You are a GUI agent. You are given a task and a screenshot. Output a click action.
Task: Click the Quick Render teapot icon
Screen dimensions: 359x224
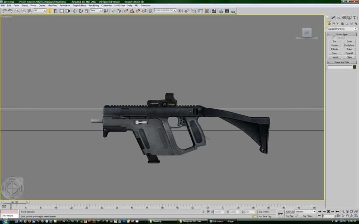pyautogui.click(x=233, y=11)
